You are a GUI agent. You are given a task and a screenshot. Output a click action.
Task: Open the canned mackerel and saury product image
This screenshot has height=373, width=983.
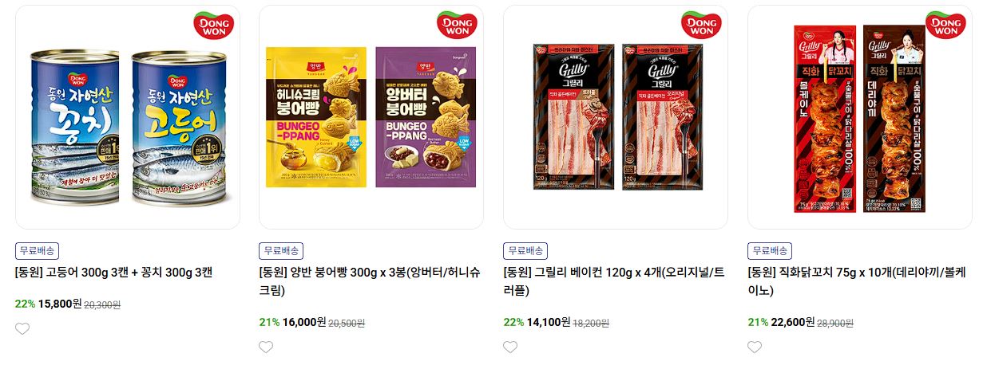(128, 117)
